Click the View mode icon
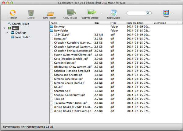The image size is (183, 131). click(166, 12)
